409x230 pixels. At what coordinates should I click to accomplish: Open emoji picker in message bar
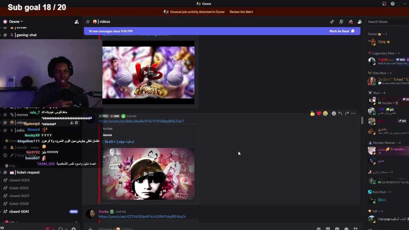[x=346, y=229]
